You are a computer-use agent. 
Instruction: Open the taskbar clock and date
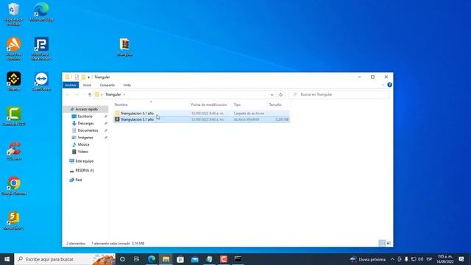445,259
